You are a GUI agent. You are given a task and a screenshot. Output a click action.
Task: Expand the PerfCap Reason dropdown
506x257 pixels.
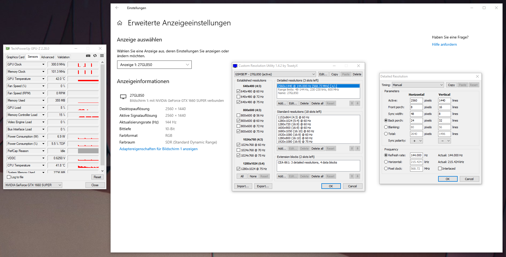click(x=43, y=151)
